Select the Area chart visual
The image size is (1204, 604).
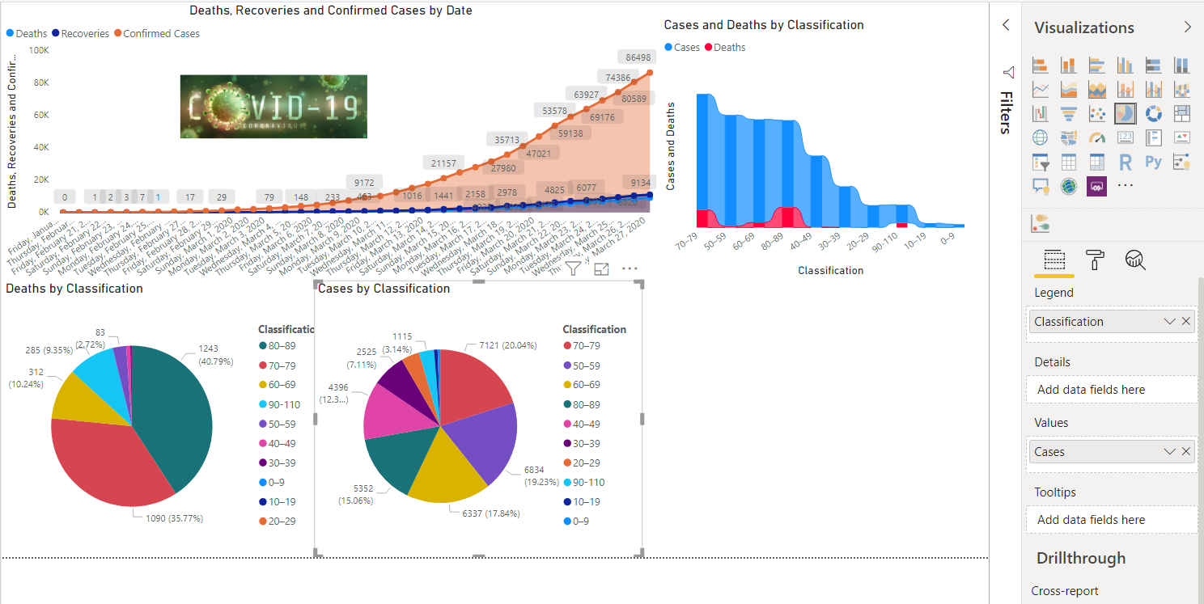tap(1069, 90)
